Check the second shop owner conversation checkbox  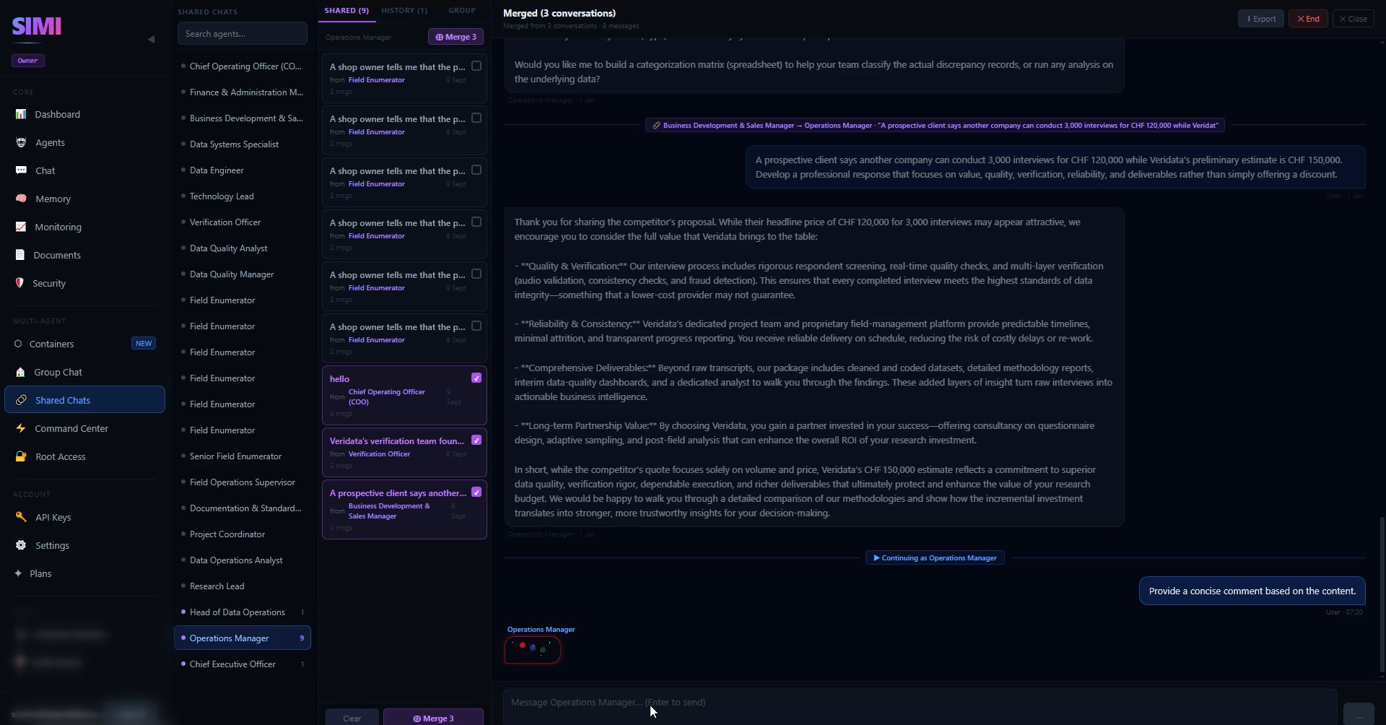point(476,118)
